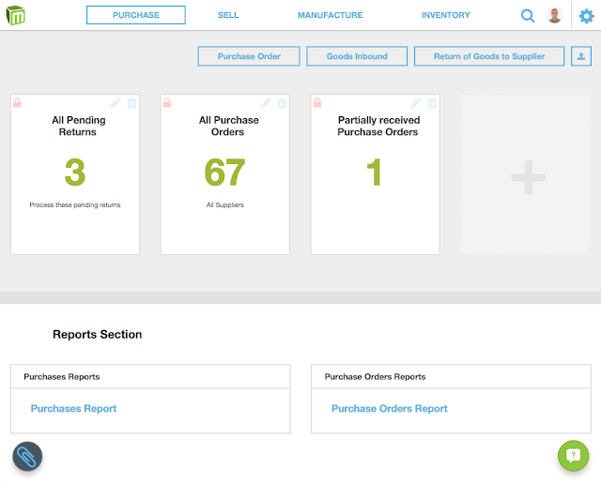Delete the All Pending Returns card
Image resolution: width=601 pixels, height=482 pixels.
131,102
